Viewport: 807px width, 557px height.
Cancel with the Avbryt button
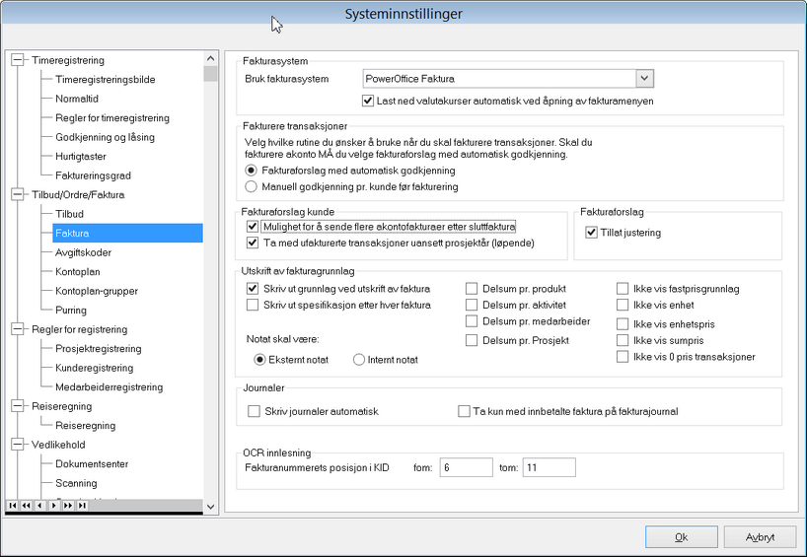coord(760,537)
